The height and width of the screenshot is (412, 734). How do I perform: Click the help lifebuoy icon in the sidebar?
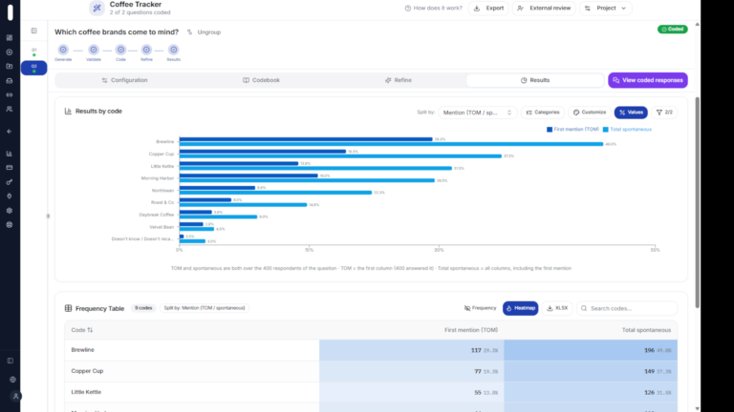point(10,225)
